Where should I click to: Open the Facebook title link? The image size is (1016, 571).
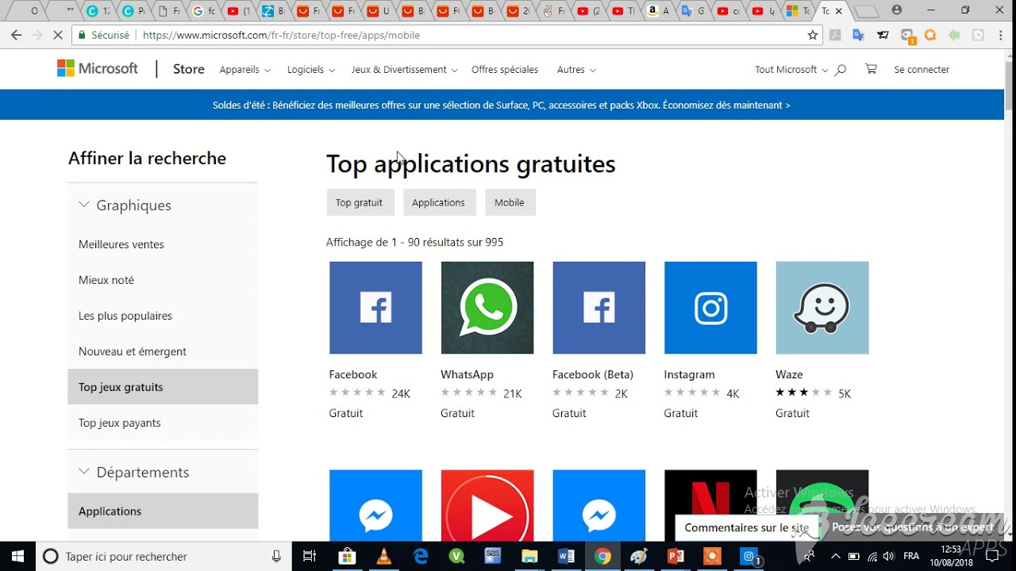(353, 374)
